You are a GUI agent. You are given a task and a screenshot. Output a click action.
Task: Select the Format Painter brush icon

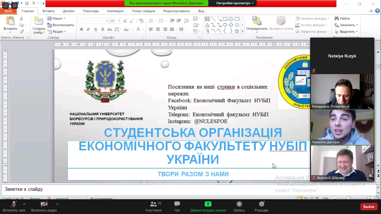point(21,31)
